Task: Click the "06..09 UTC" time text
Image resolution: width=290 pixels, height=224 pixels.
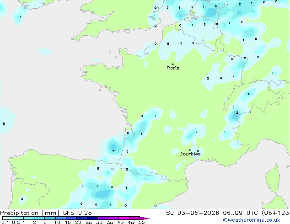Action: click(240, 213)
